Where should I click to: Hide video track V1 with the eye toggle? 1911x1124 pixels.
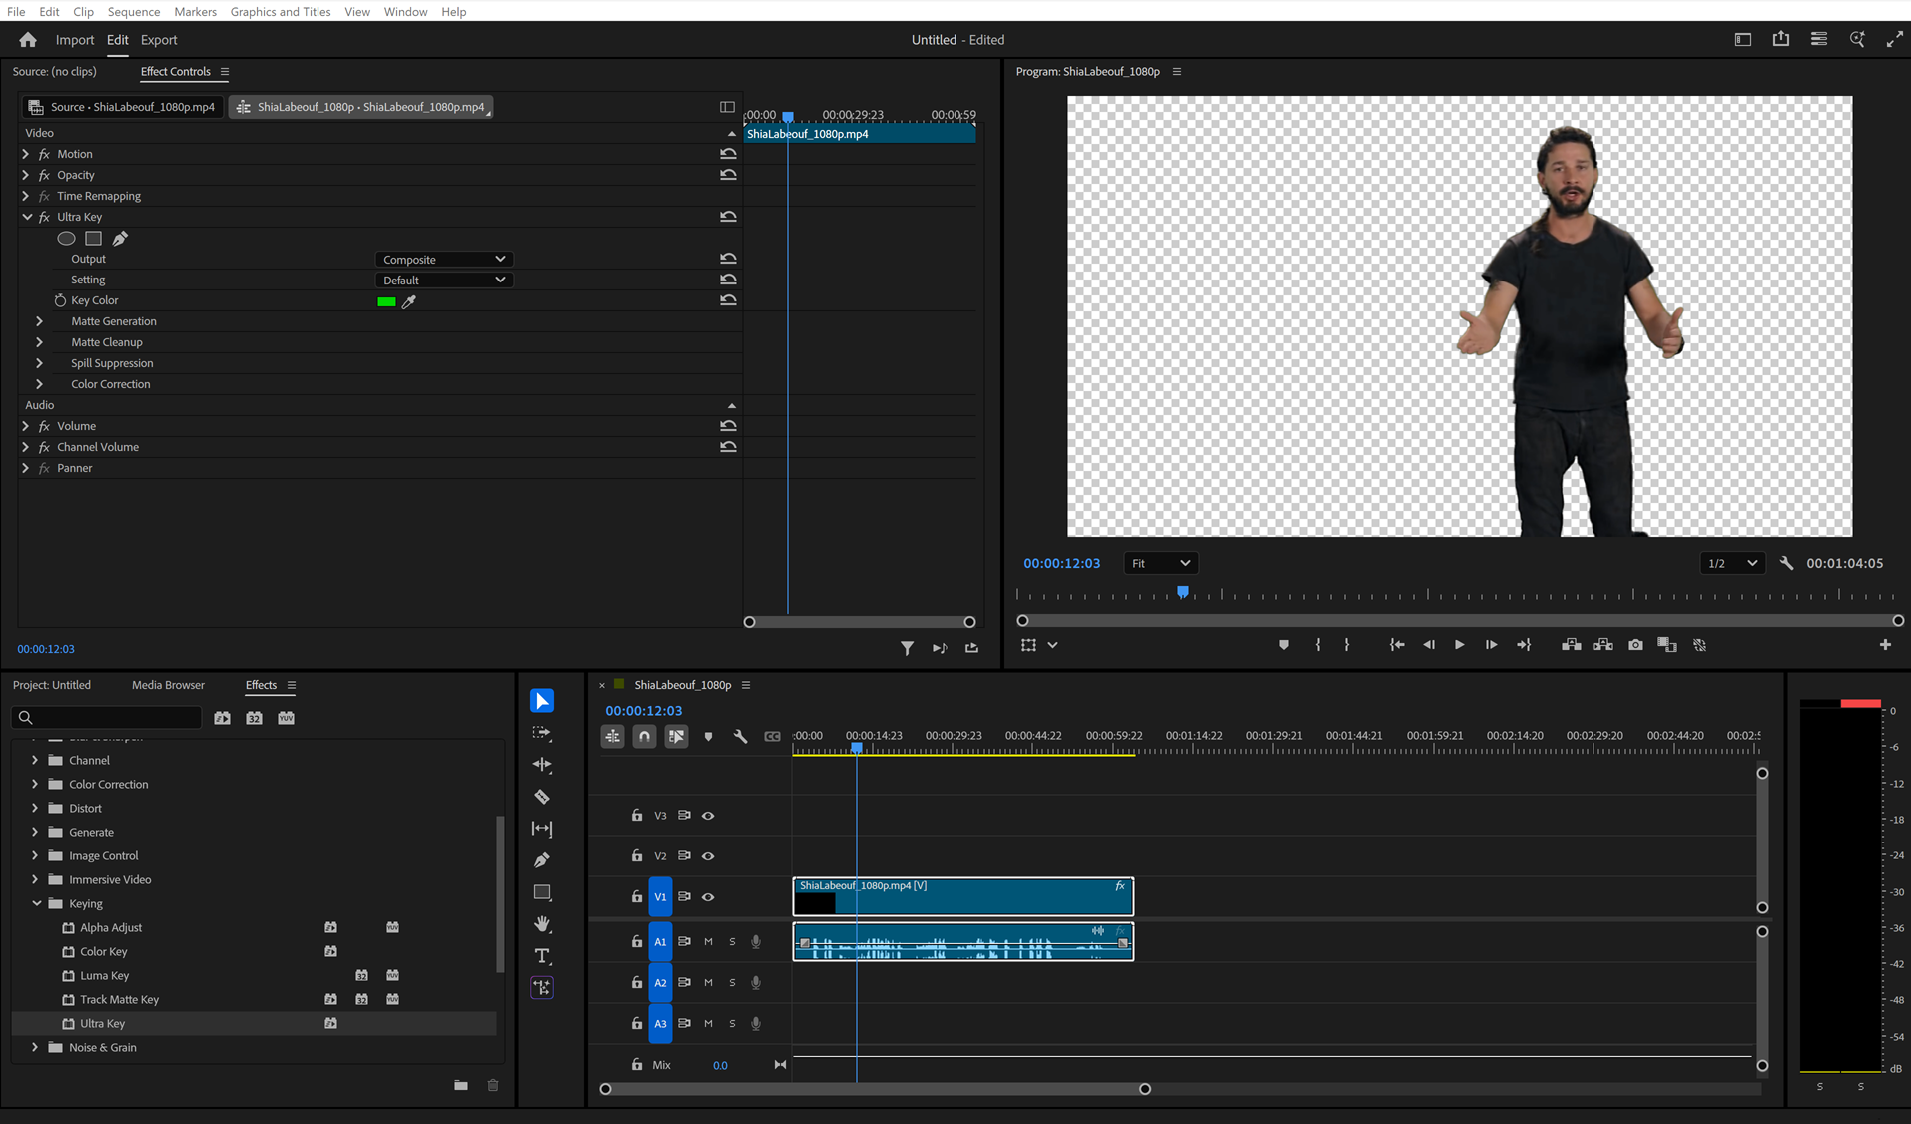pos(708,896)
